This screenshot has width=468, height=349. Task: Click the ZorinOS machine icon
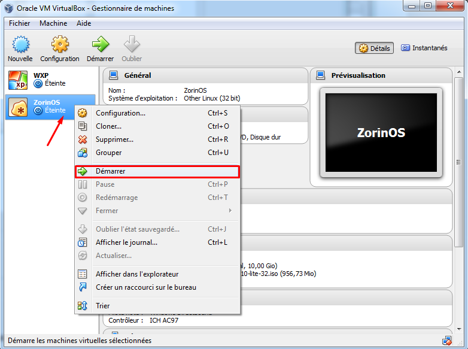click(x=18, y=107)
